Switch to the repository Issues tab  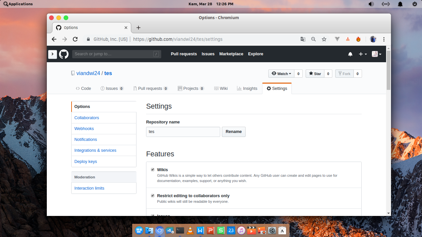tap(112, 89)
